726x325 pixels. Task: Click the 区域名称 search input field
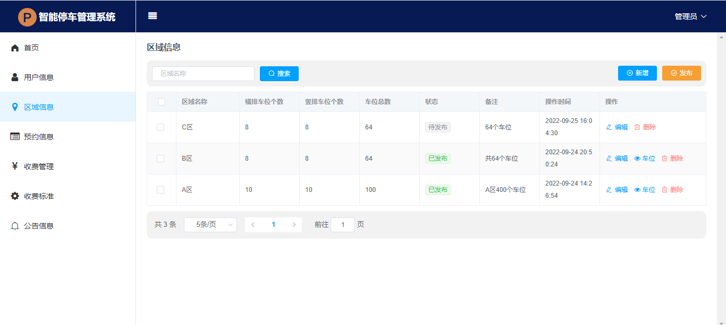(x=203, y=74)
